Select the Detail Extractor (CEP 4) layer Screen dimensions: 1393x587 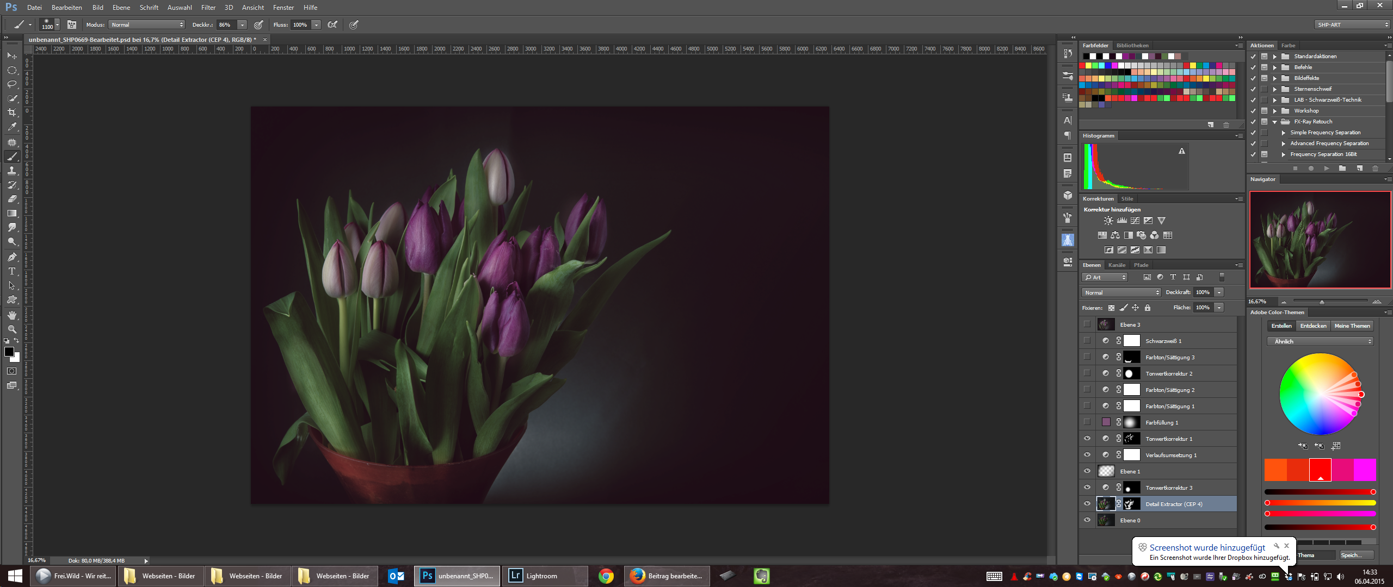coord(1158,504)
